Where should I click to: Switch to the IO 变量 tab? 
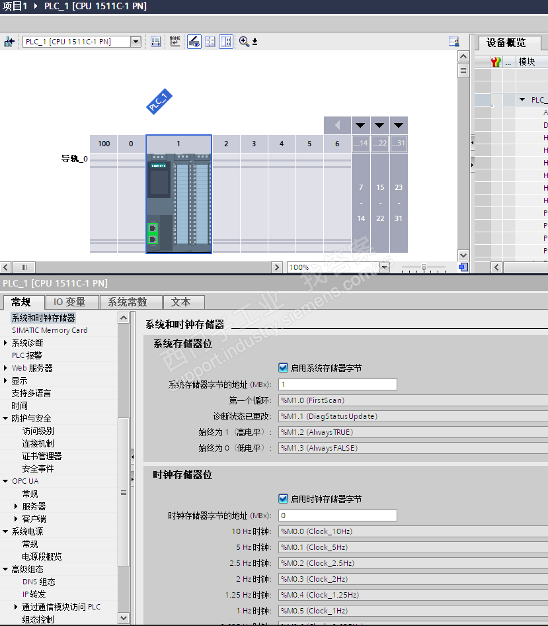pyautogui.click(x=72, y=302)
